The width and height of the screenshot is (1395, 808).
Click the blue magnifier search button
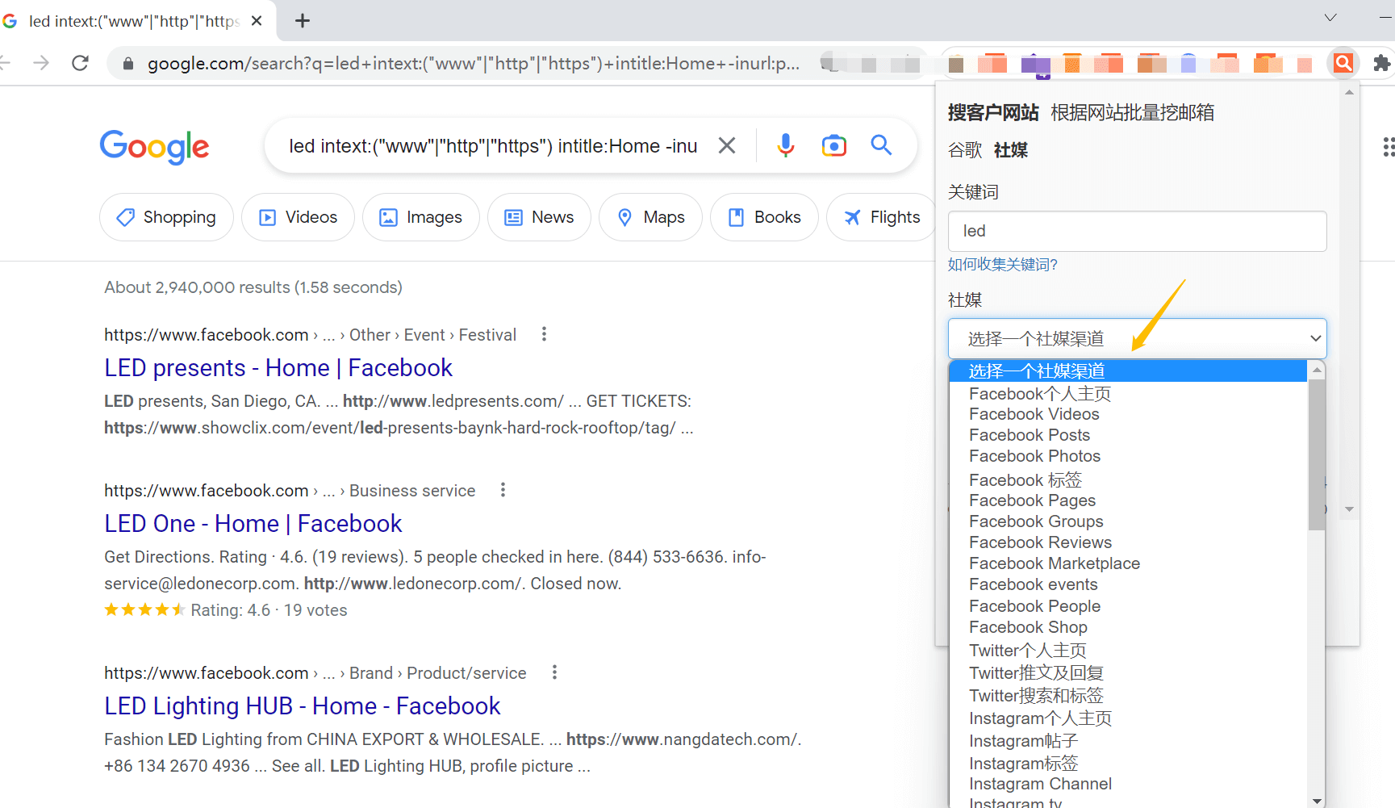(x=881, y=145)
